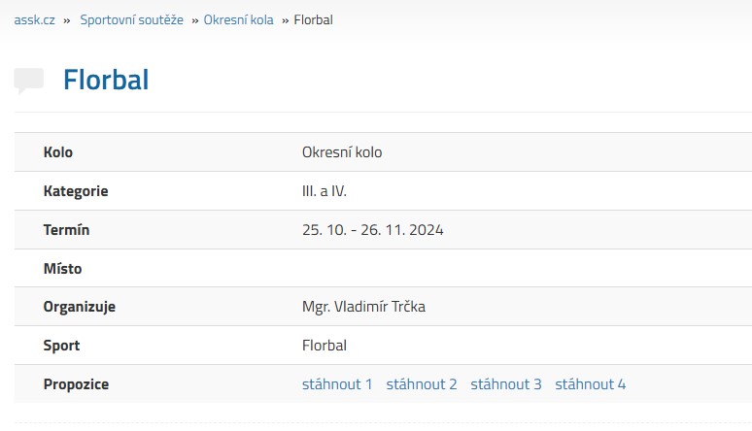Click the Florbal value in Sport row
Image resolution: width=752 pixels, height=431 pixels.
click(x=325, y=346)
